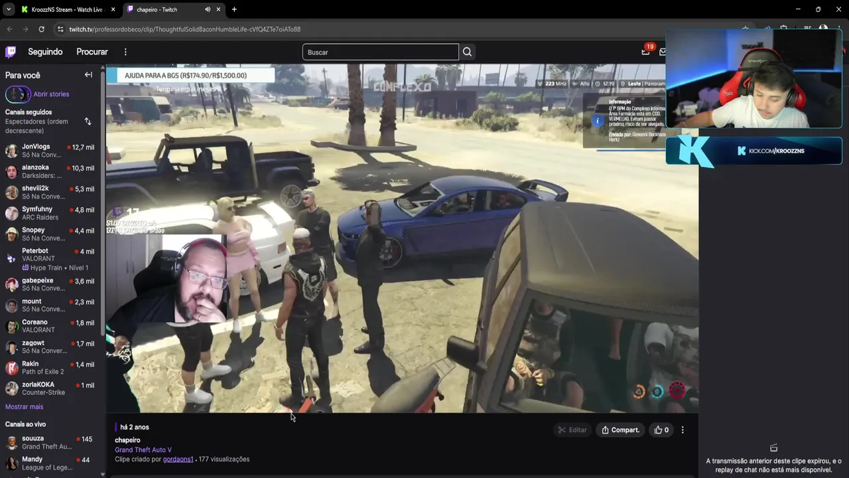Viewport: 849px width, 478px height.
Task: Open souuza live channel
Action: [51, 442]
